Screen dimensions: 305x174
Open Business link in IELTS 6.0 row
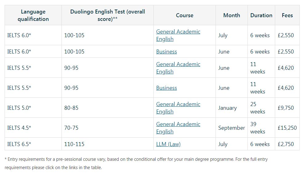pyautogui.click(x=166, y=52)
